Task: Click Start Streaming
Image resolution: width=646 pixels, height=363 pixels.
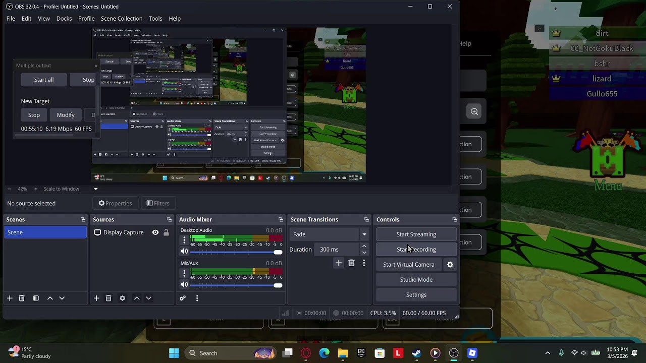Action: (416, 234)
